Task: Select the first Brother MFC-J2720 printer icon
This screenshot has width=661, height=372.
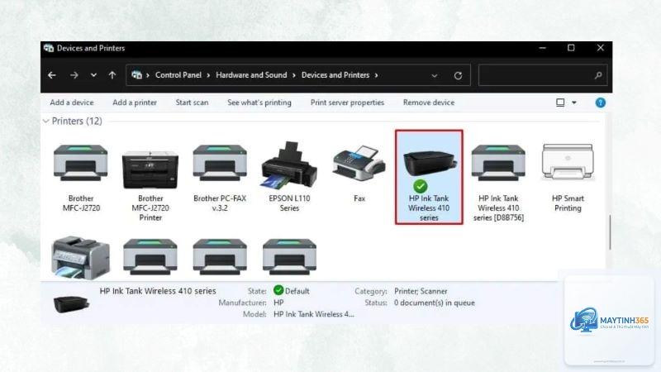Action: point(80,163)
